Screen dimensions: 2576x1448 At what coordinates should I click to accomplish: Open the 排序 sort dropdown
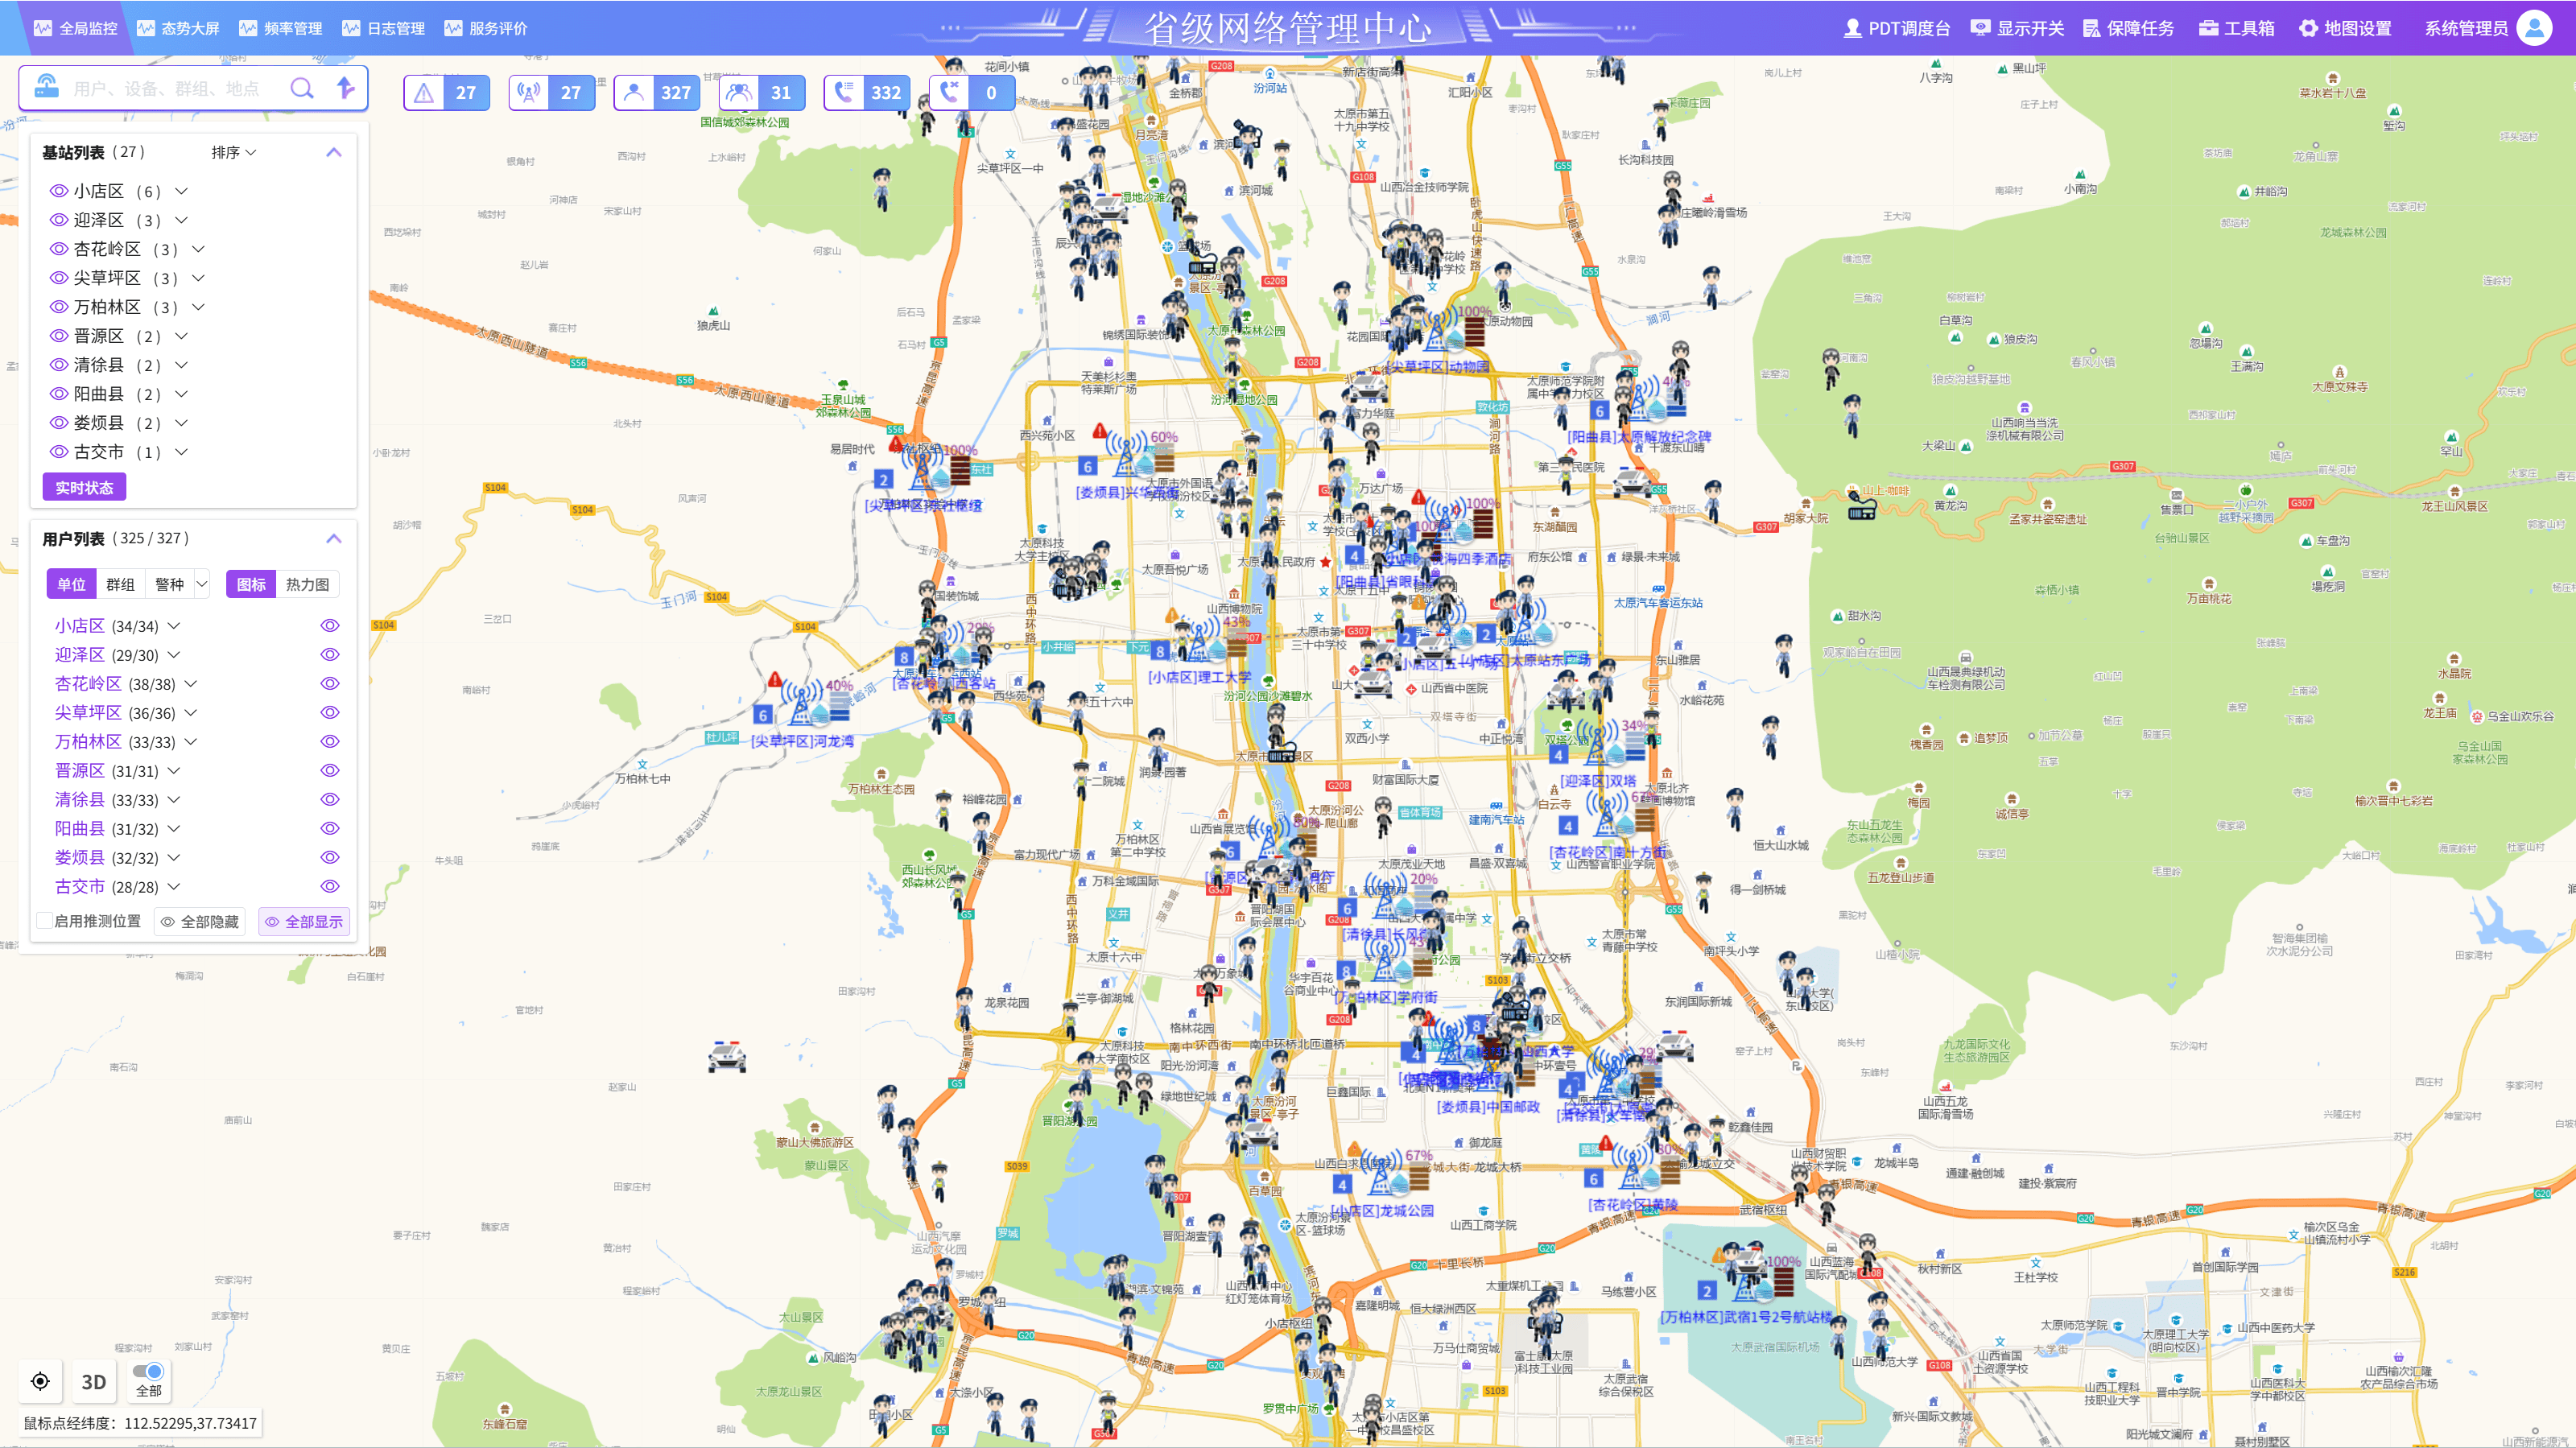point(233,152)
